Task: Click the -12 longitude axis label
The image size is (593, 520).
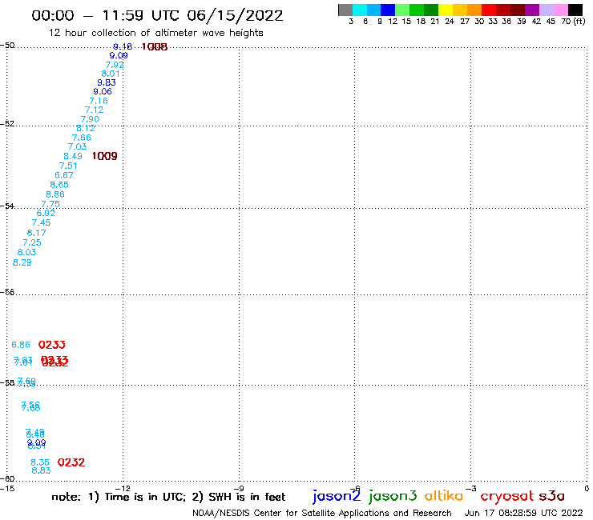Action: pos(123,488)
